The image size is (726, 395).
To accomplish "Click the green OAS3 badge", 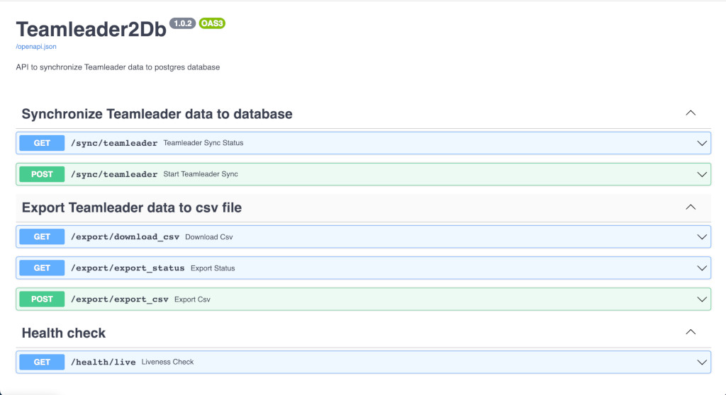I will point(212,23).
